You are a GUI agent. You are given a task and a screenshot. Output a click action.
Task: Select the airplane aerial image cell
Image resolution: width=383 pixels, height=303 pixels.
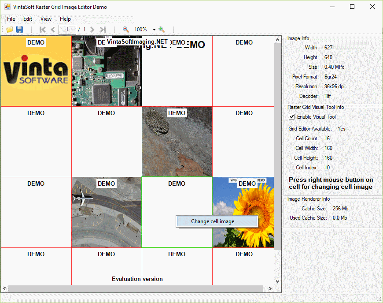(x=107, y=213)
